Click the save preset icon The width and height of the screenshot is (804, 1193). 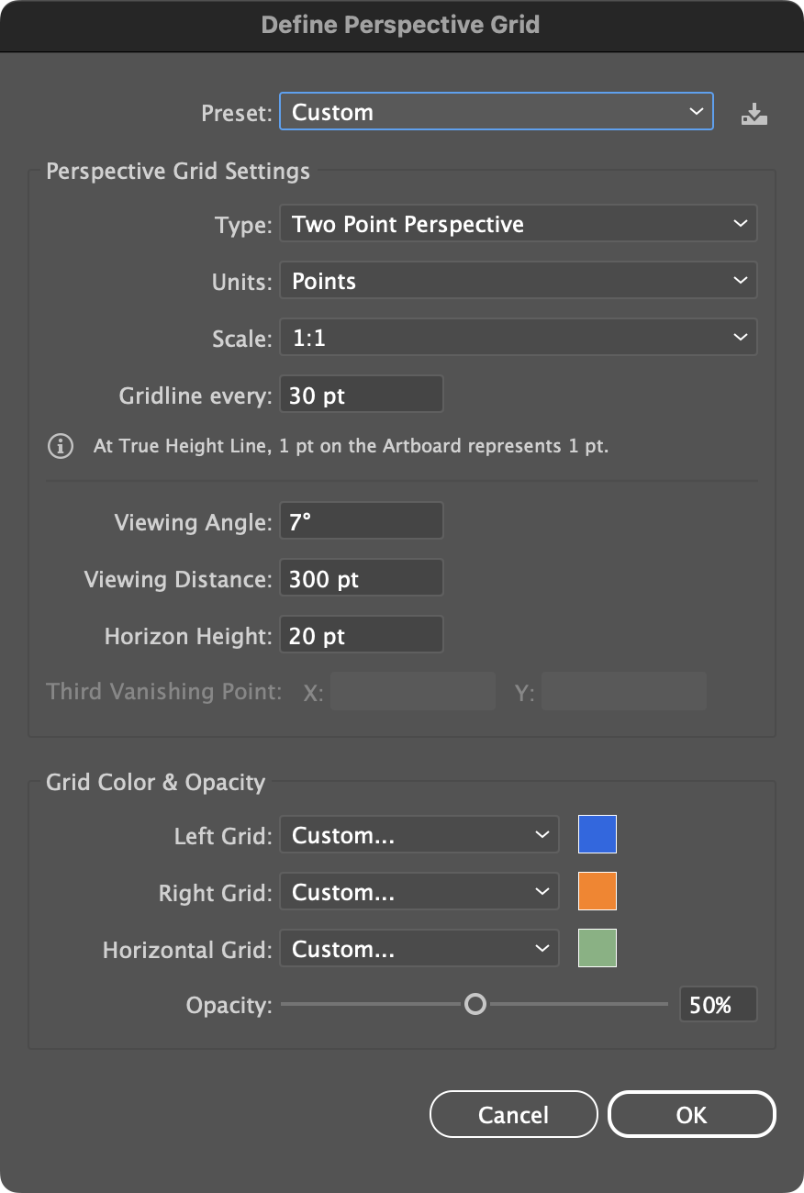[x=754, y=113]
